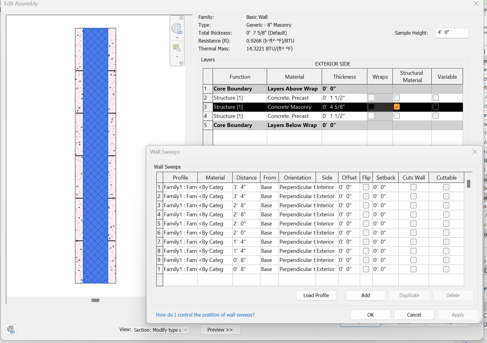The image size is (487, 343).
Task: Click the 2D steering wheel icon bottom-left
Action: click(11, 330)
